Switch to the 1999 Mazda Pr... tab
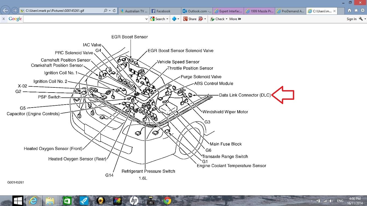The width and height of the screenshot is (367, 206). tap(261, 11)
